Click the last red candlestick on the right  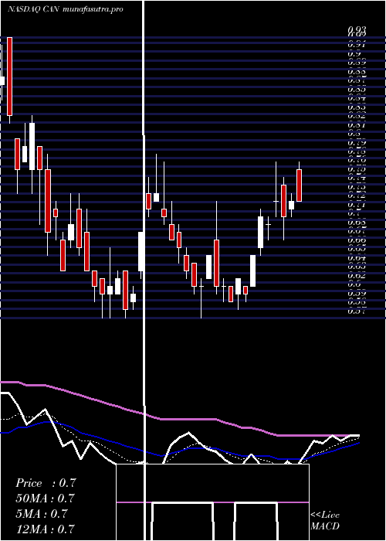[300, 185]
